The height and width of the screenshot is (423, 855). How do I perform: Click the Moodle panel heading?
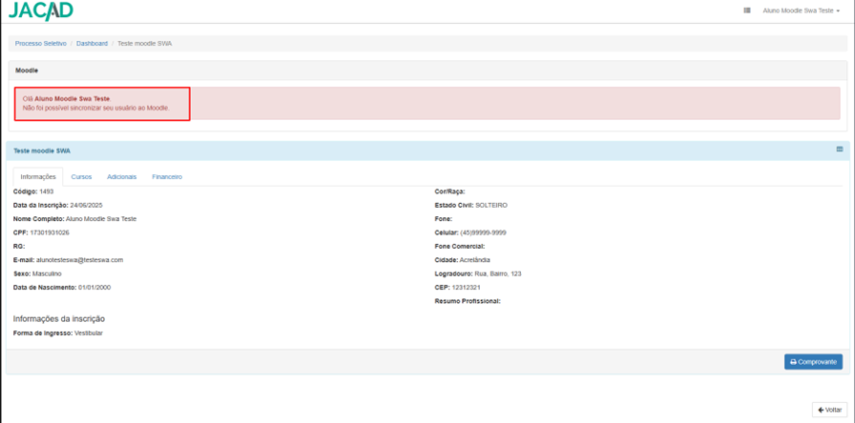26,70
